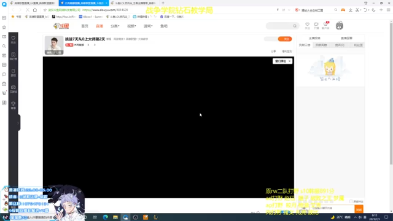Toggle the block-effects checkbox above chat input

click(x=351, y=201)
